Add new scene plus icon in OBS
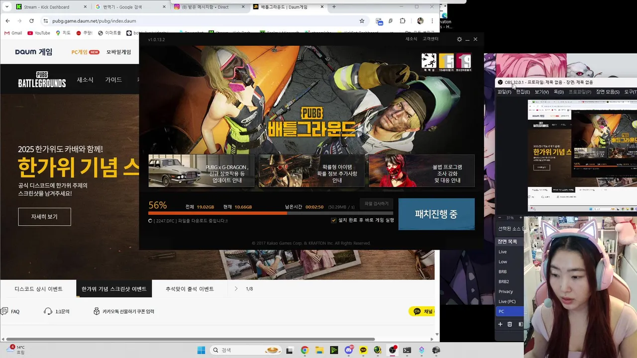 pyautogui.click(x=500, y=324)
